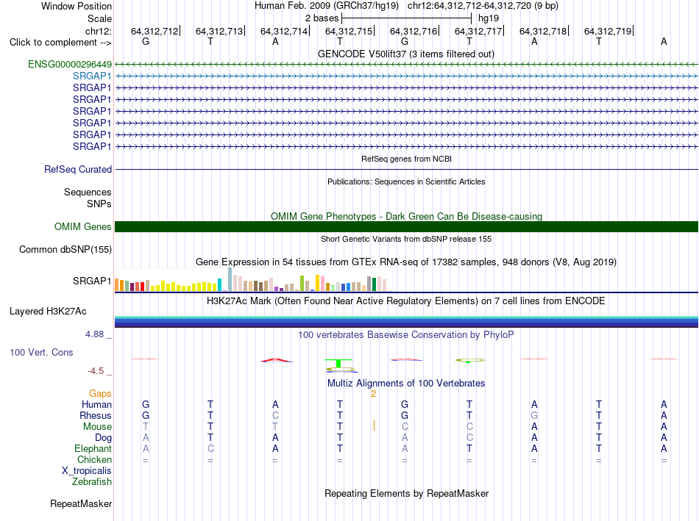This screenshot has width=699, height=521.
Task: Select the Chicken species label
Action: coord(94,459)
